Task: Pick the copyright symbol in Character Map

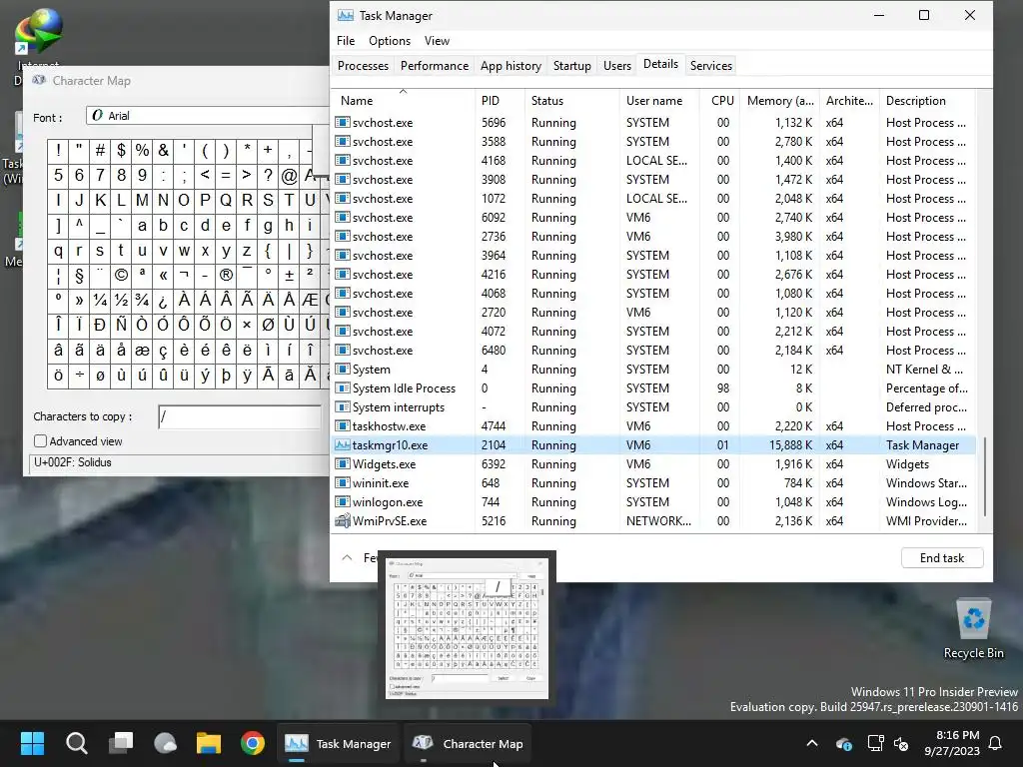Action: click(121, 276)
